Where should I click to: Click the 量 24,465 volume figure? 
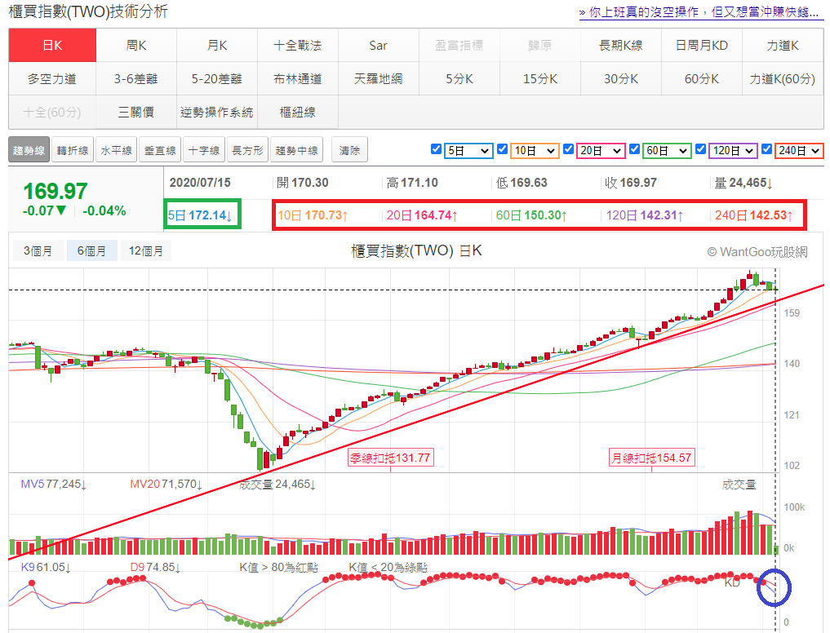click(743, 183)
